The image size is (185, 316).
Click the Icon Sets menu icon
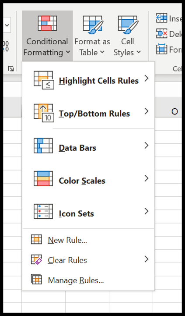tap(43, 211)
